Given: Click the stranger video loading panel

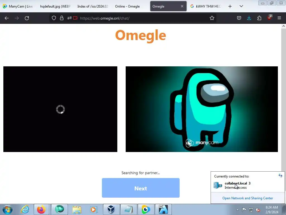Looking at the screenshot, I should 60,109.
